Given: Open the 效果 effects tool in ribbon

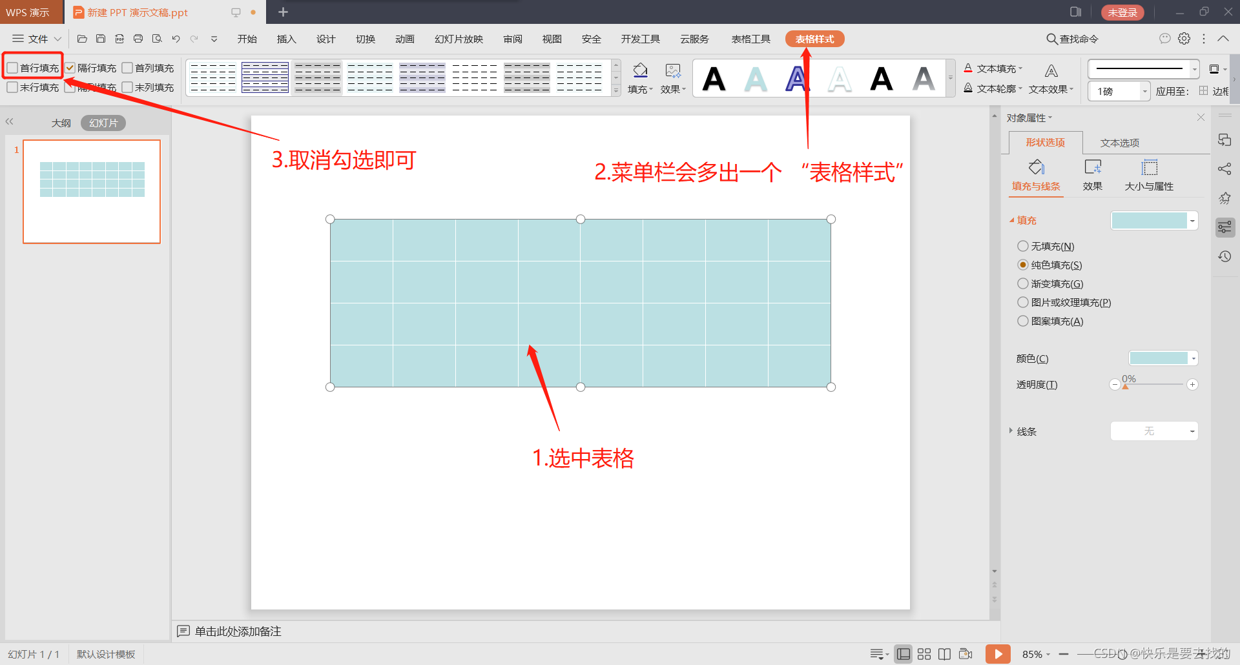Looking at the screenshot, I should coord(673,78).
